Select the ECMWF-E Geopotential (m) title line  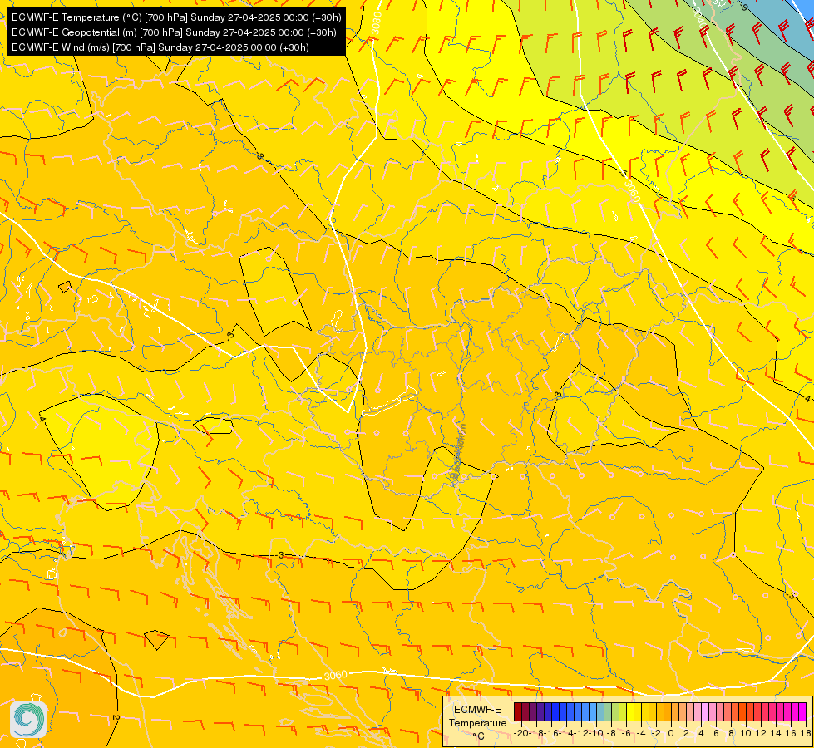(174, 32)
